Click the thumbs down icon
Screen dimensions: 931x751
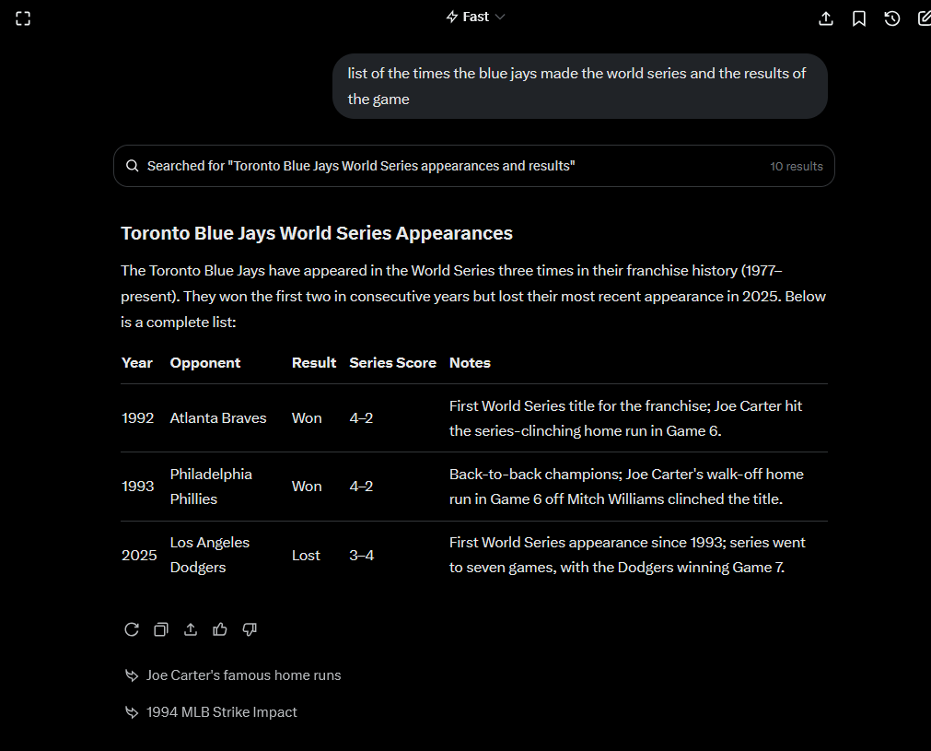coord(250,629)
